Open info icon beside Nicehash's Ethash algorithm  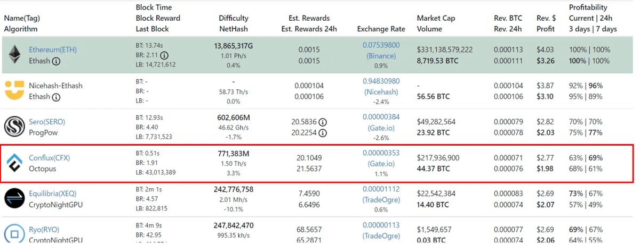point(56,97)
